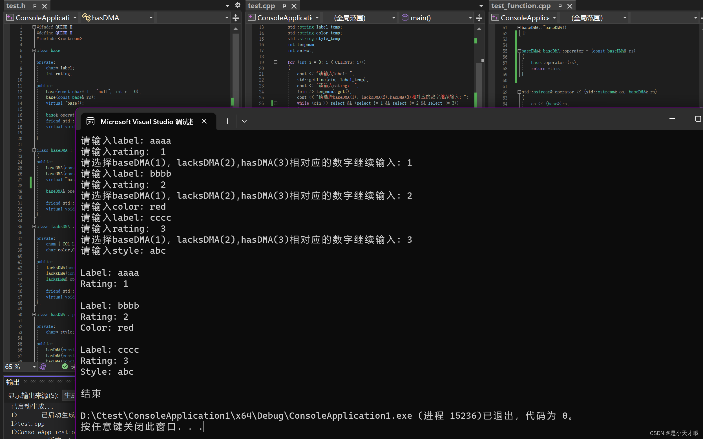Viewport: 703px width, 439px height.
Task: Click the terminal icon on the 调试控制台 tab
Action: pos(90,121)
